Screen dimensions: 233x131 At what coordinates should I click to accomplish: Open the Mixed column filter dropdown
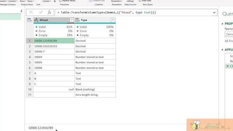point(72,20)
